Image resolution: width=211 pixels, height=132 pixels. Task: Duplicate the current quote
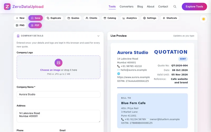tap(54, 18)
